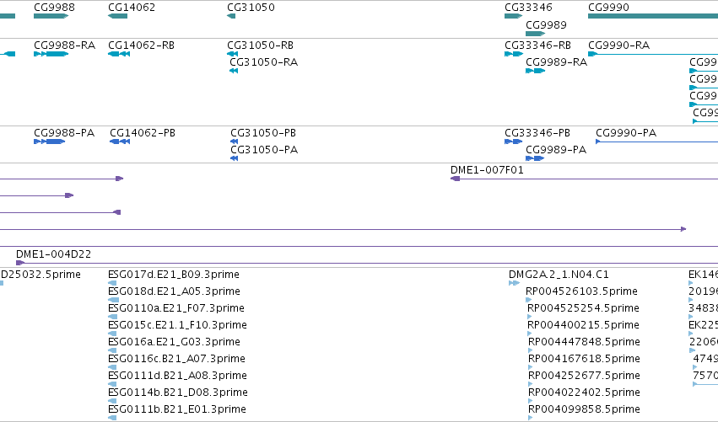Select EST RP004525254.5prime

583,308
